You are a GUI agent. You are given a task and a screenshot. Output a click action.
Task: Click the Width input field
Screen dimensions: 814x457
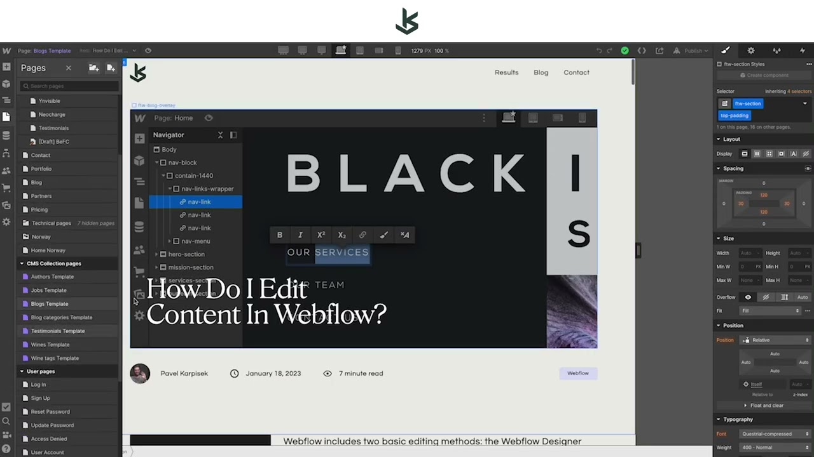[x=751, y=253]
